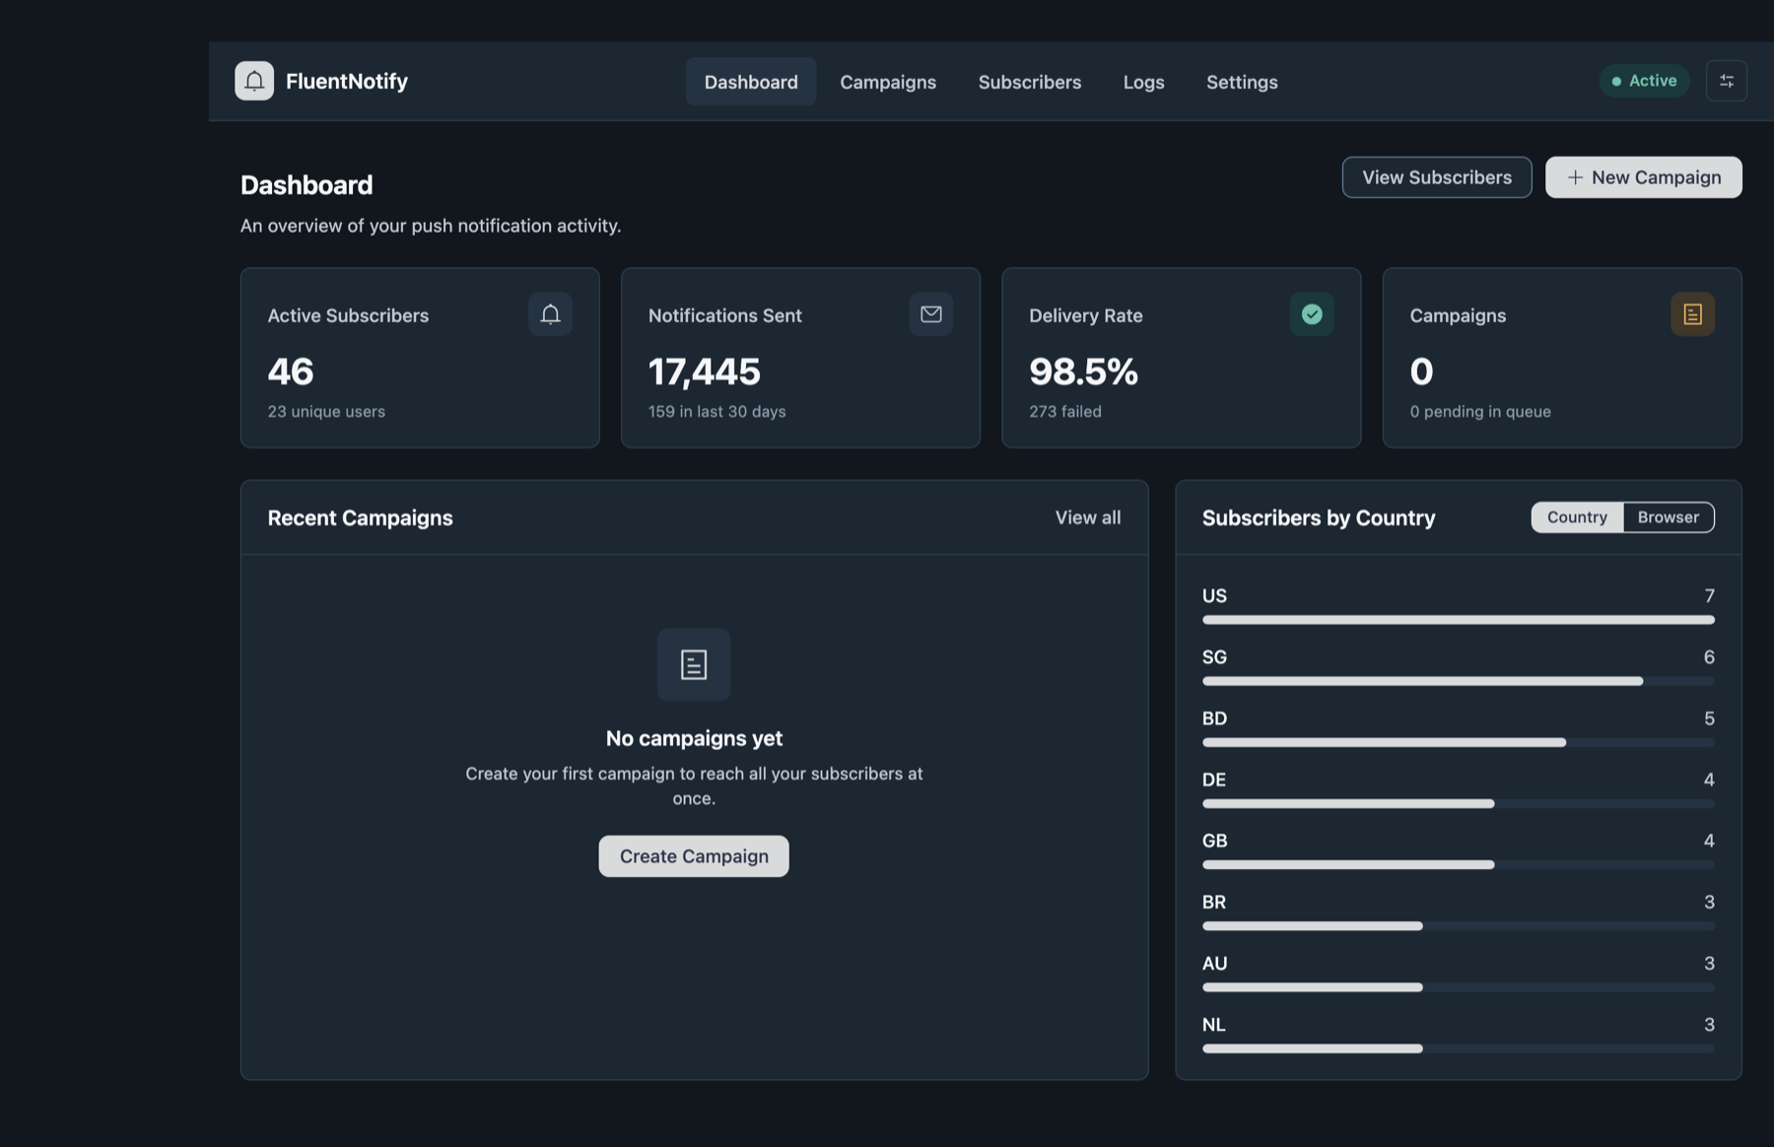Click the SG subscriber progress bar
1774x1147 pixels.
[1459, 681]
